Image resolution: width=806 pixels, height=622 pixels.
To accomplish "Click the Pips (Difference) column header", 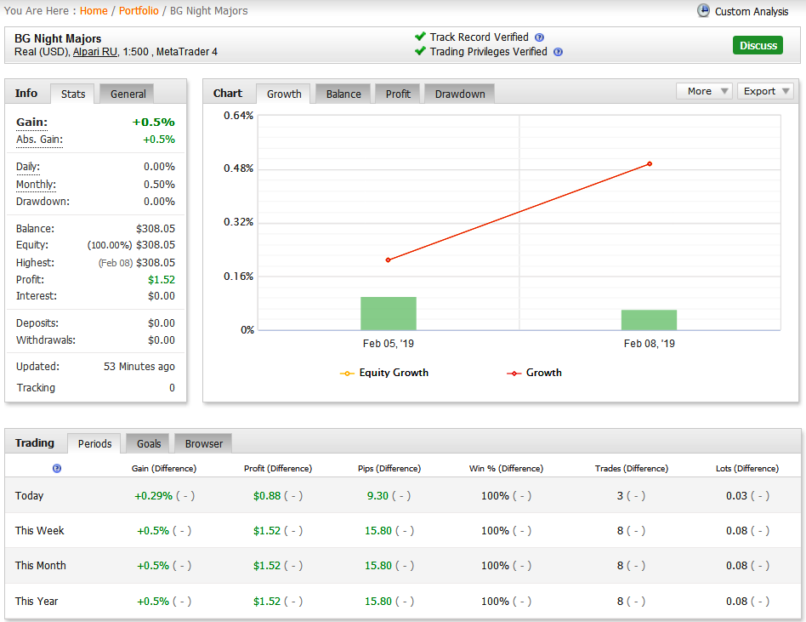I will tap(389, 469).
